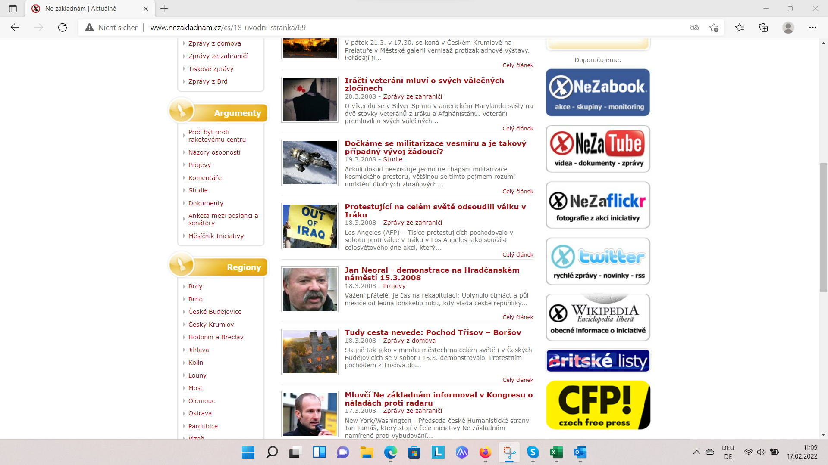
Task: Open Měsíčník Iniciativy sidebar link
Action: coord(216,236)
